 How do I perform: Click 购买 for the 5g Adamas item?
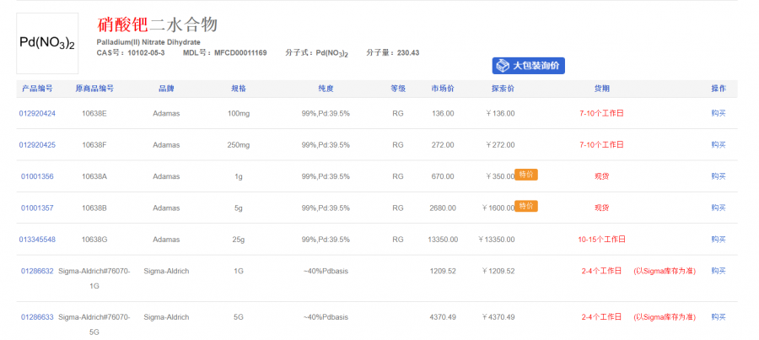point(718,208)
